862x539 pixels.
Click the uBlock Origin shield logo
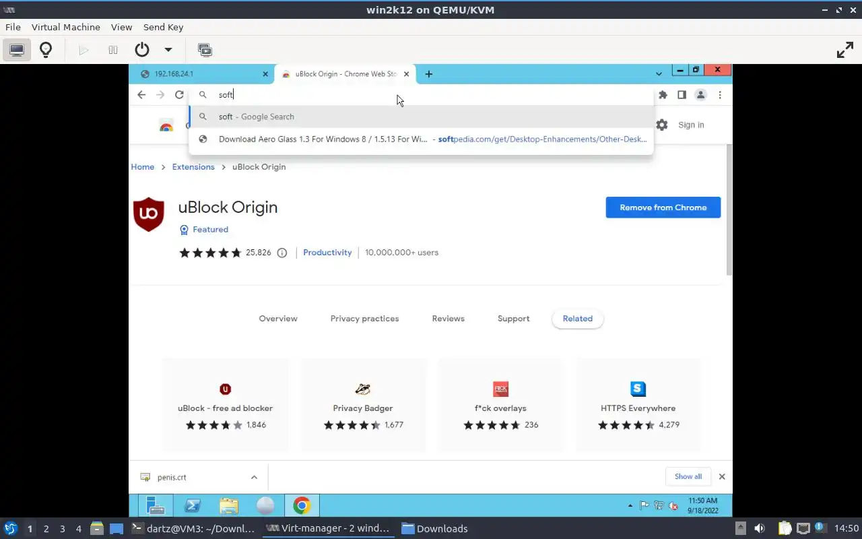(149, 214)
